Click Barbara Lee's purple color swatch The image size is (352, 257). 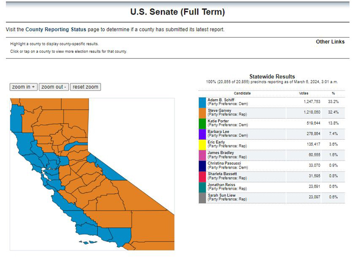coord(202,134)
